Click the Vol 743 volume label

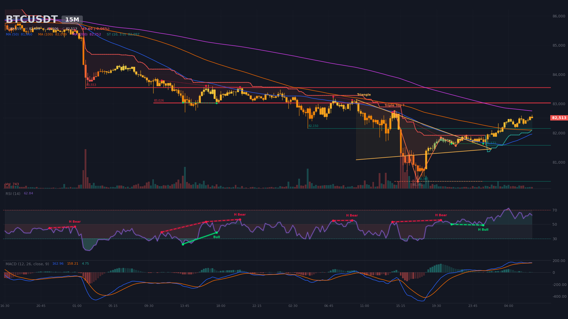[x=12, y=184]
